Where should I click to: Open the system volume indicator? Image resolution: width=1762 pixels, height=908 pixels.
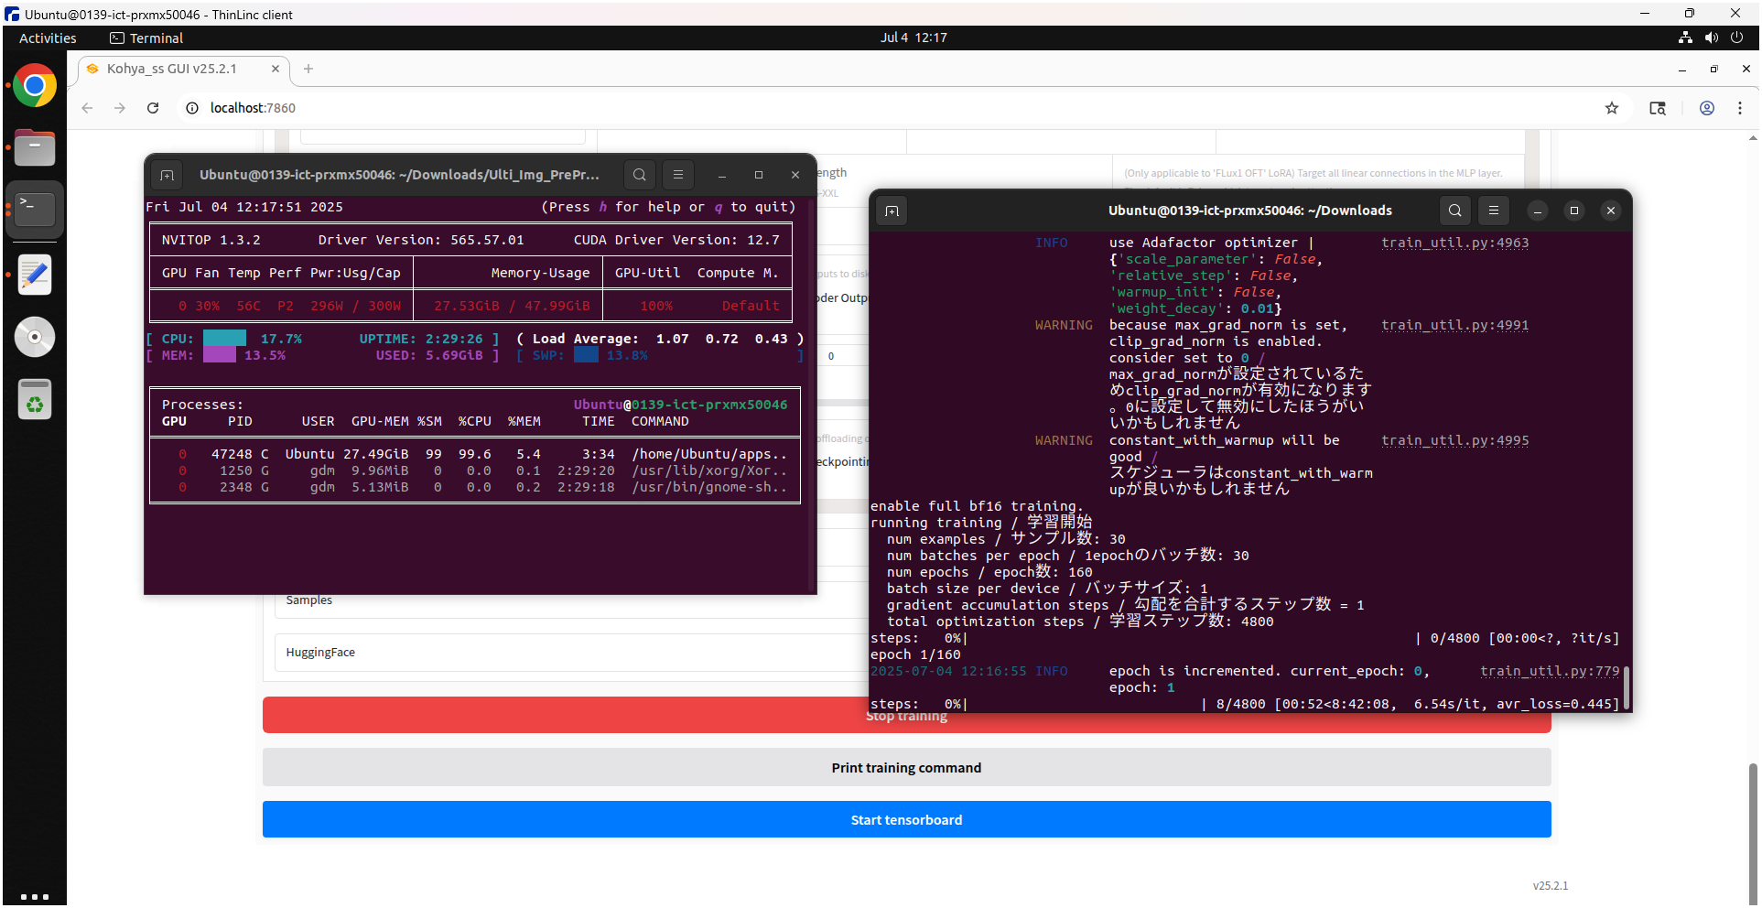click(x=1711, y=38)
